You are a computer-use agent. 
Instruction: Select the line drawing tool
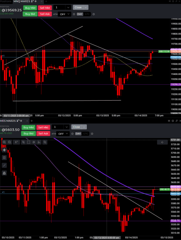click(x=4, y=165)
